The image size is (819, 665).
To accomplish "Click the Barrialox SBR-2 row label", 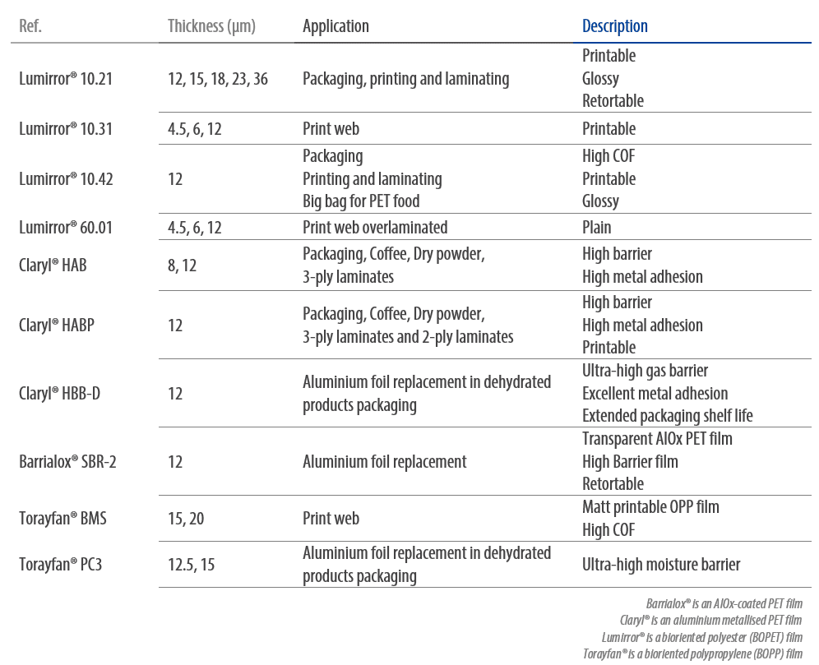I will (67, 462).
